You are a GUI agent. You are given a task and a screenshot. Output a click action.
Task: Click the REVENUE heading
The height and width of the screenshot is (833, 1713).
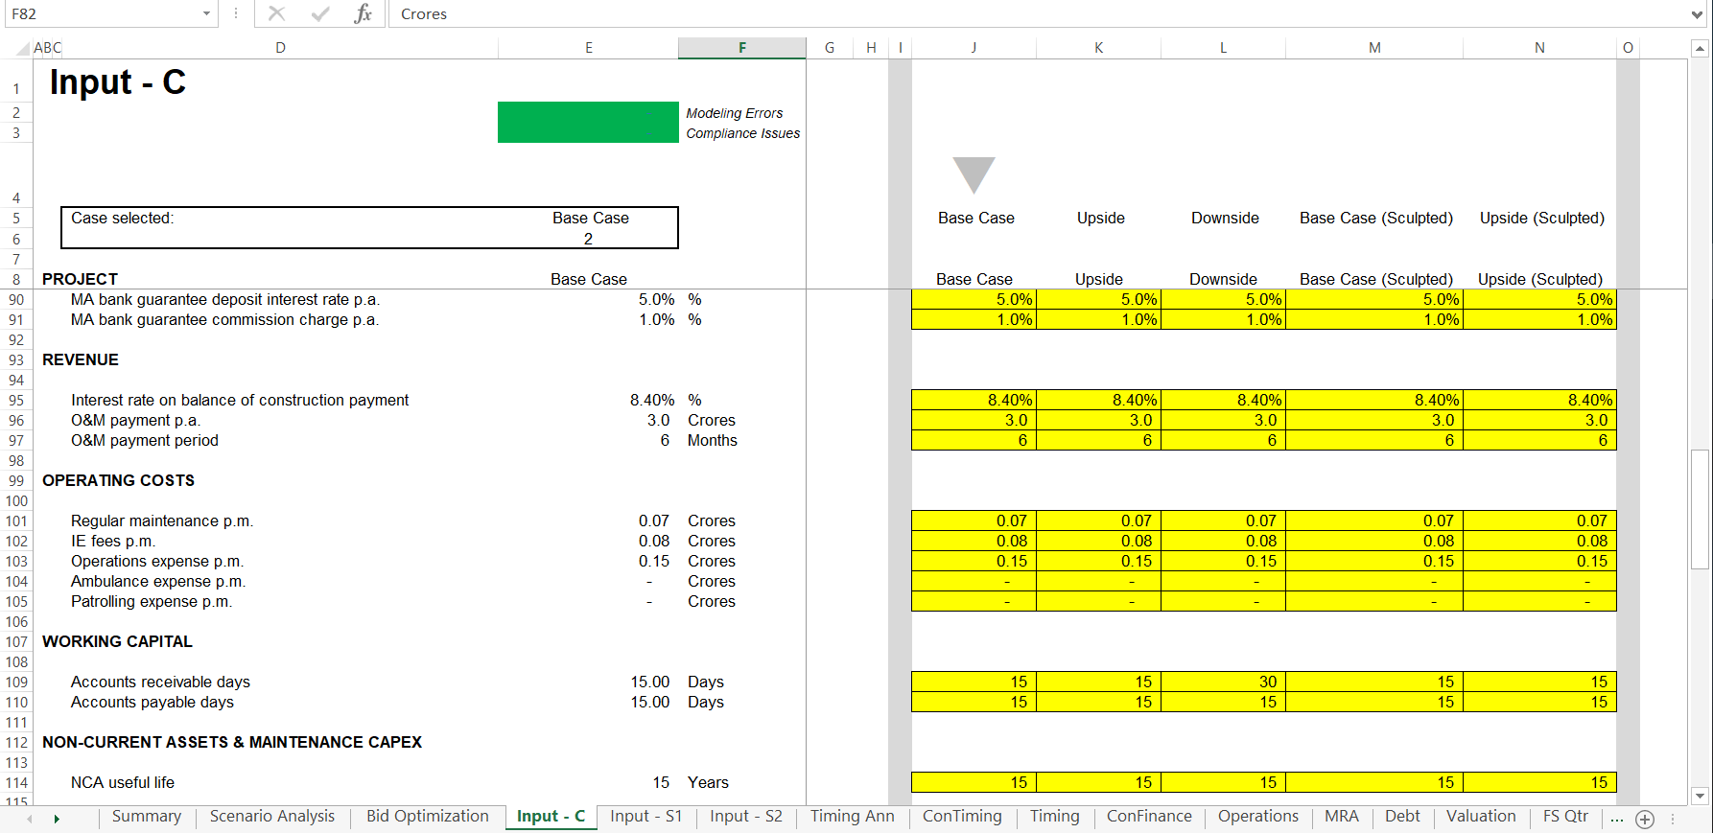[81, 359]
